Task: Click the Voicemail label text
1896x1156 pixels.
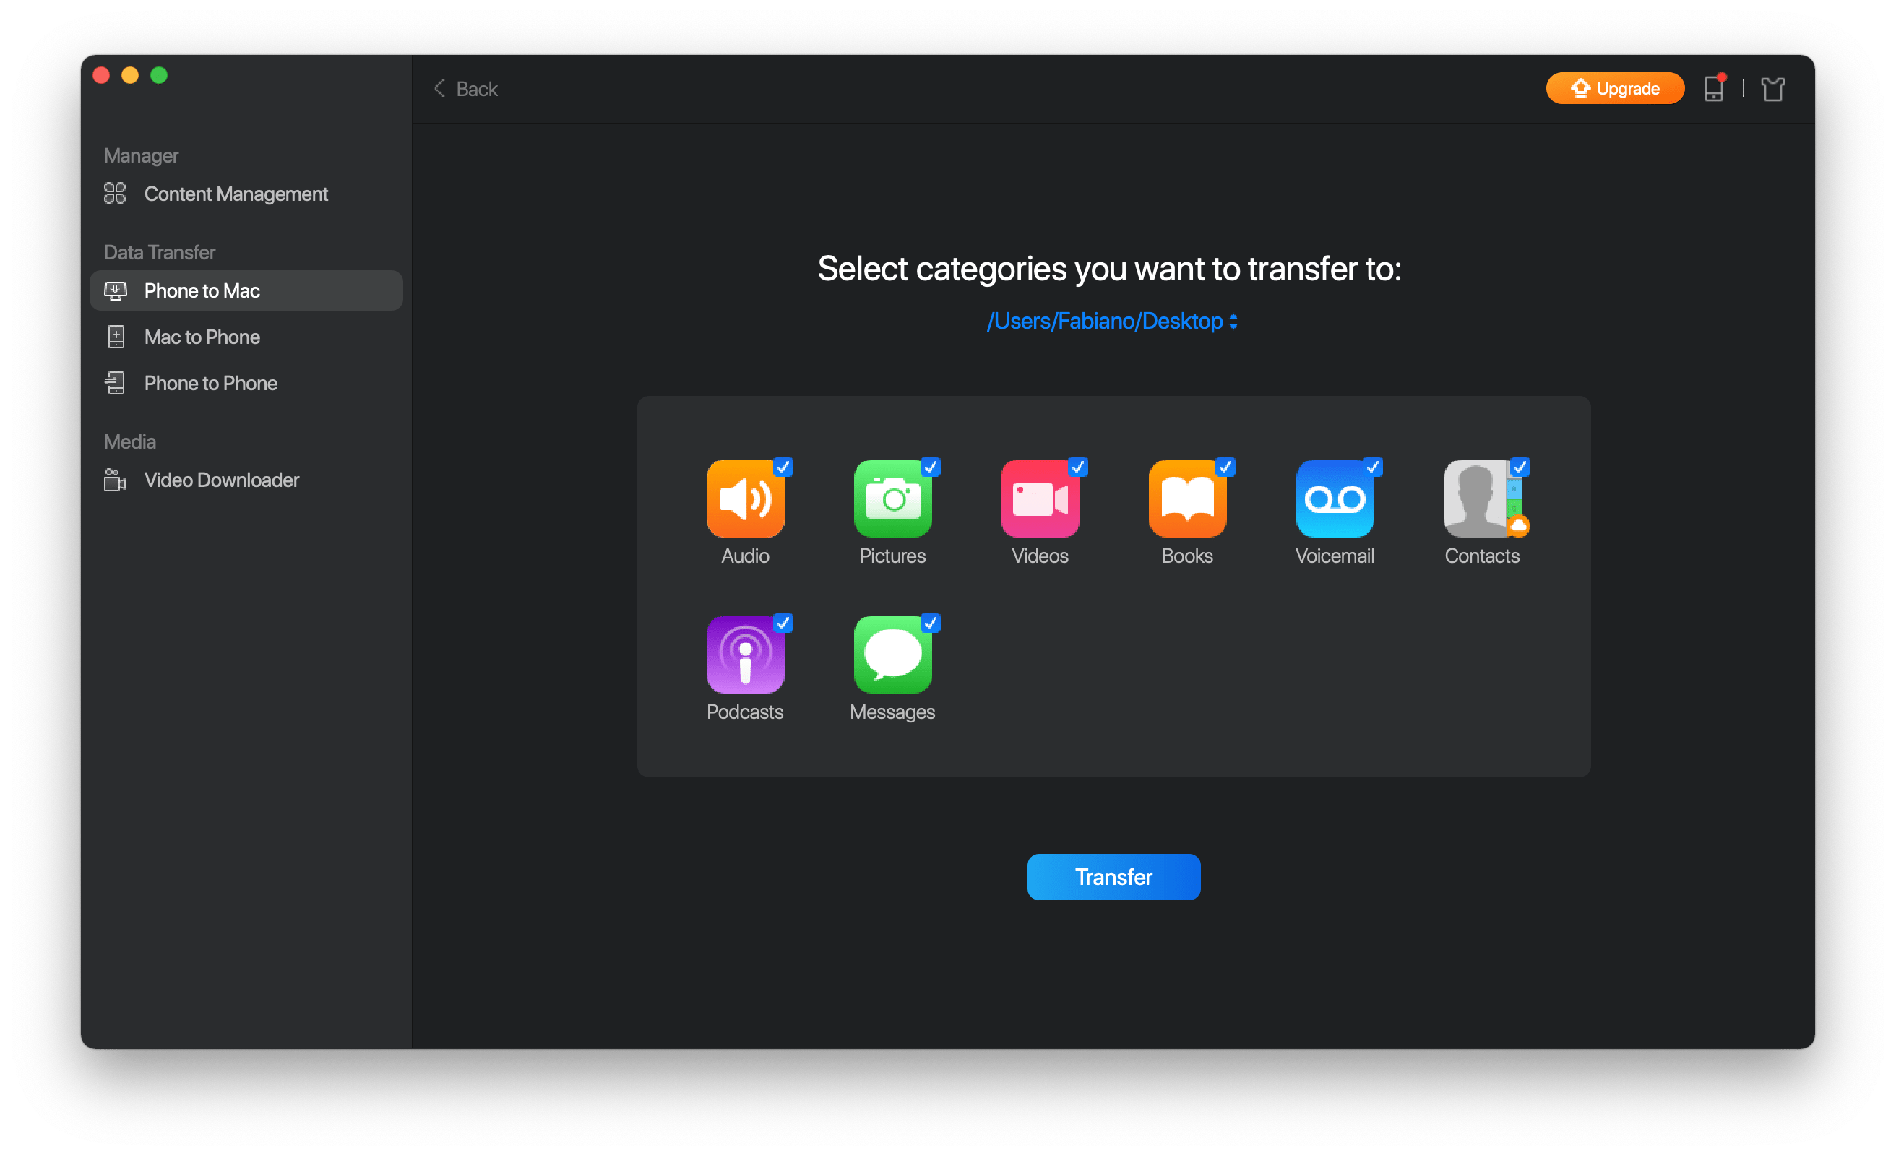Action: [x=1335, y=556]
